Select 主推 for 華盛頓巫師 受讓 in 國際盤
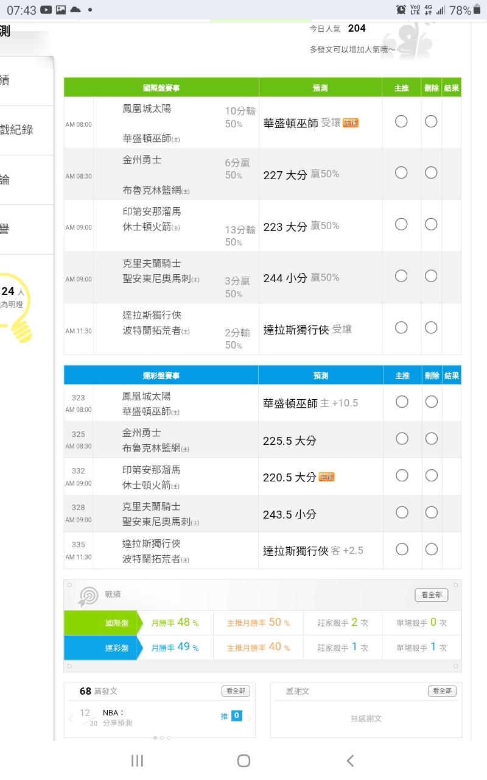487x780 pixels. point(401,121)
